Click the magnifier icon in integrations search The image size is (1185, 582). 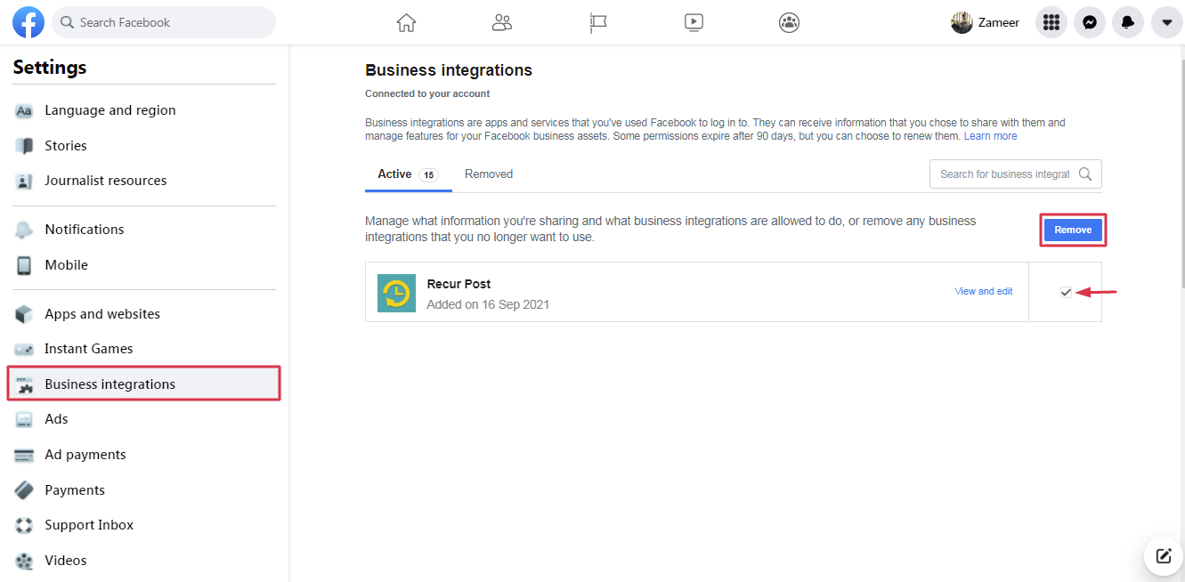(x=1085, y=174)
